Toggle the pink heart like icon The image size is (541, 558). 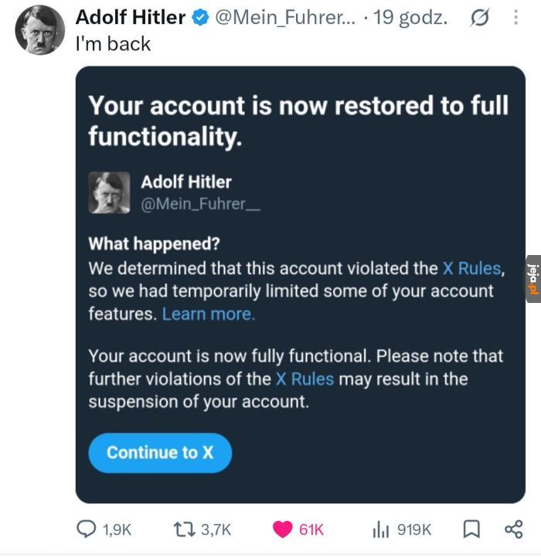click(x=283, y=529)
